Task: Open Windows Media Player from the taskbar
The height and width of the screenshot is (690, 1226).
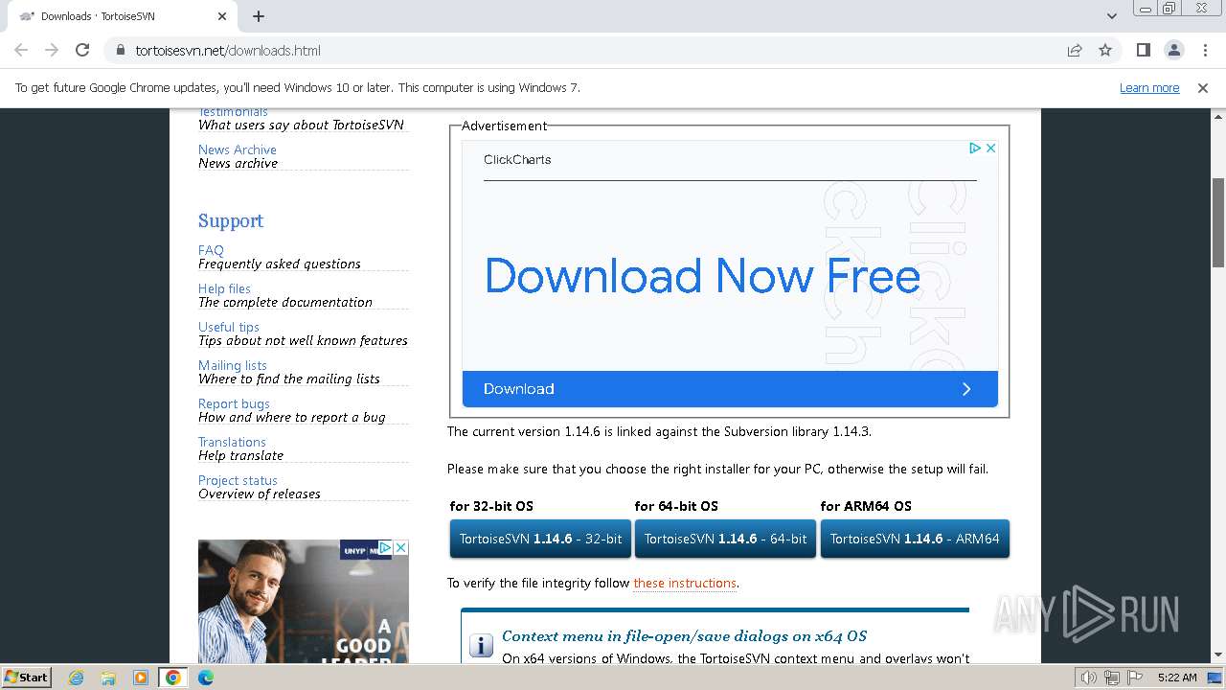Action: coord(141,678)
